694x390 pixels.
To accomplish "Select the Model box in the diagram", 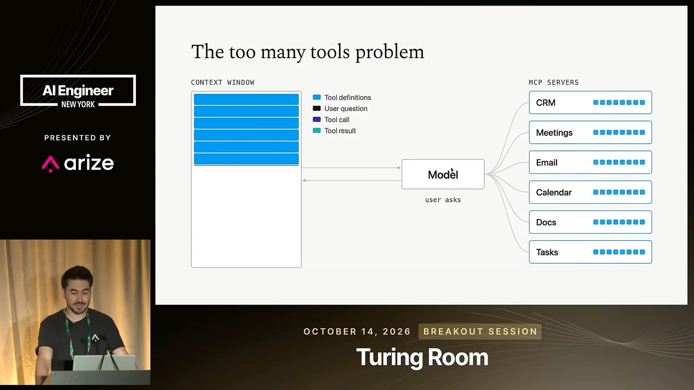I will 443,174.
